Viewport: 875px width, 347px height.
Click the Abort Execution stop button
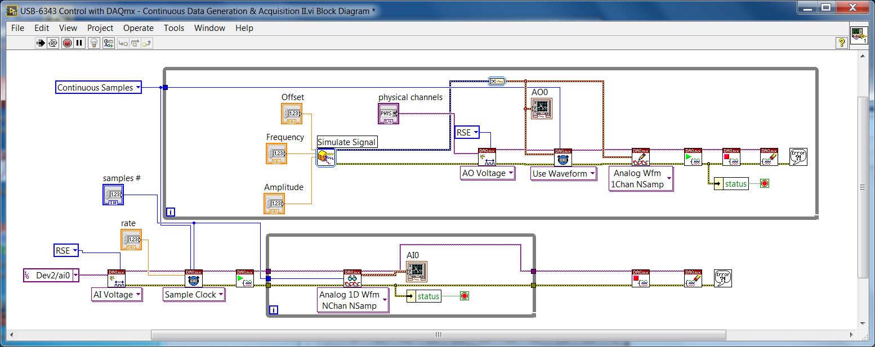tap(67, 43)
